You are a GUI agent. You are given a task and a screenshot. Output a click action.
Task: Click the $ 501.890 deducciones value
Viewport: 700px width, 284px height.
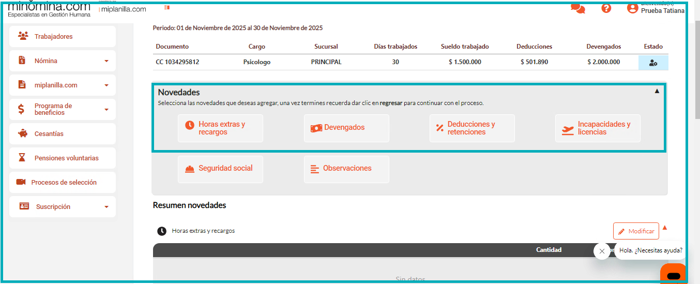pyautogui.click(x=534, y=62)
